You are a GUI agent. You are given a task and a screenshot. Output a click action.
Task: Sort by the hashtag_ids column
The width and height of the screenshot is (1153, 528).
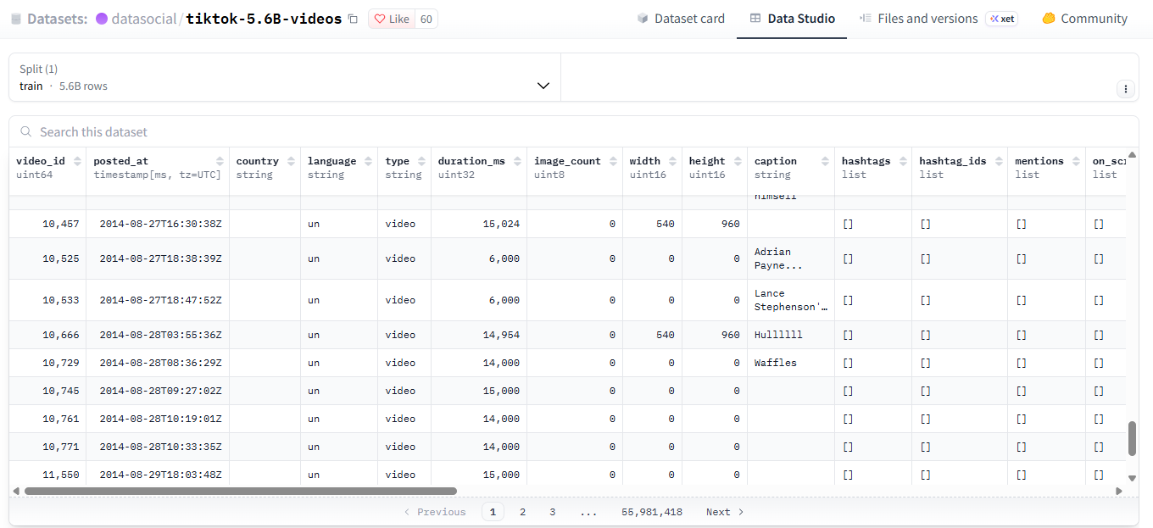[x=999, y=161]
